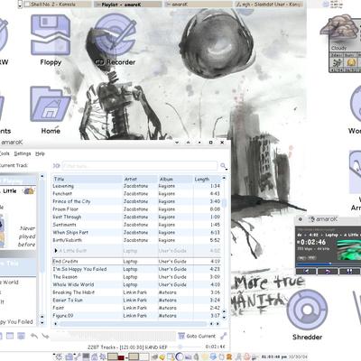Select the currently playing 'A Little Guilt' row
361x361 pixels.
coord(136,251)
